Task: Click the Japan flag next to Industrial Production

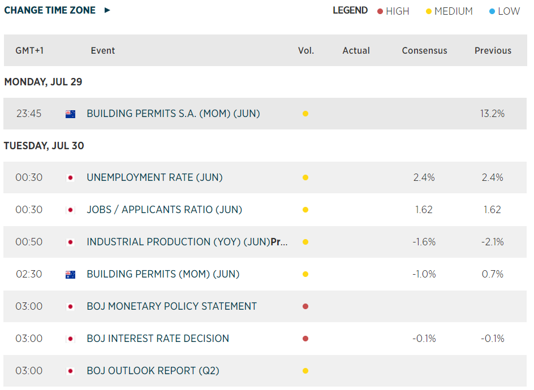Action: click(x=71, y=242)
